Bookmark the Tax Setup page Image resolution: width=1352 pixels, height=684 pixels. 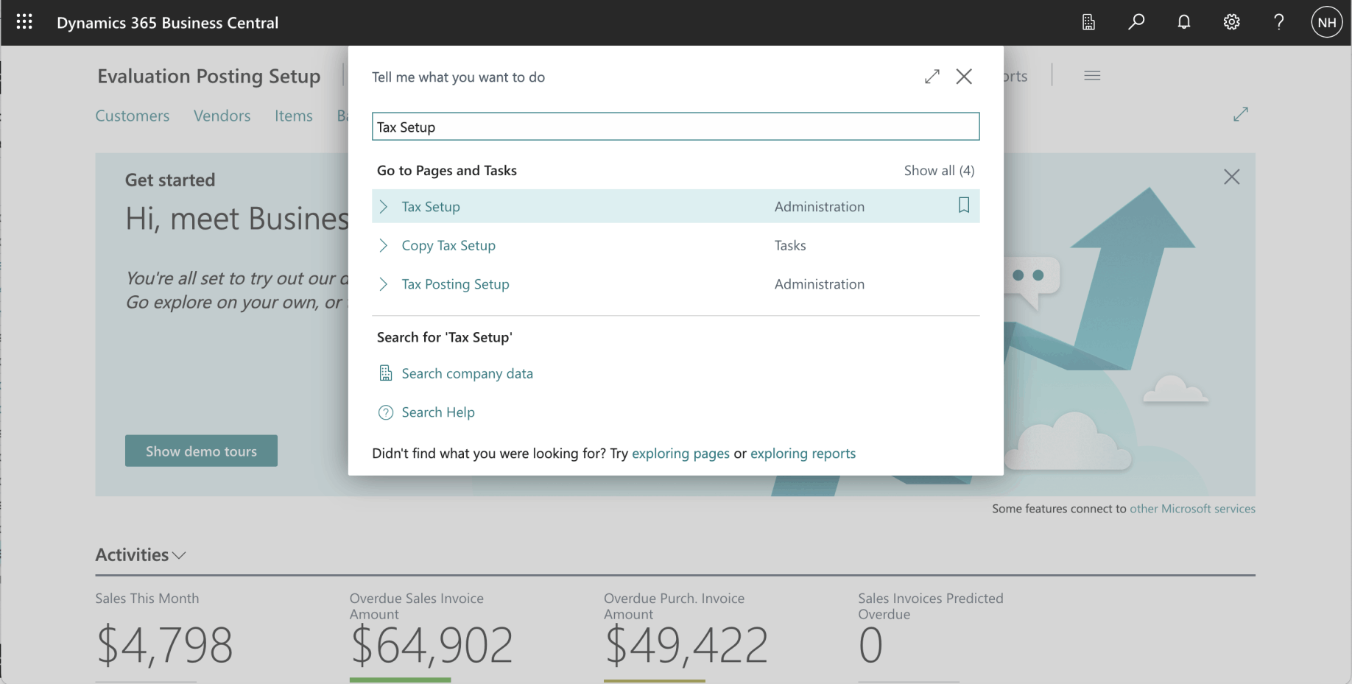963,205
